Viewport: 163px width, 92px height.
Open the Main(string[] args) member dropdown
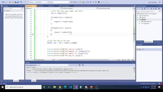[x=115, y=8]
